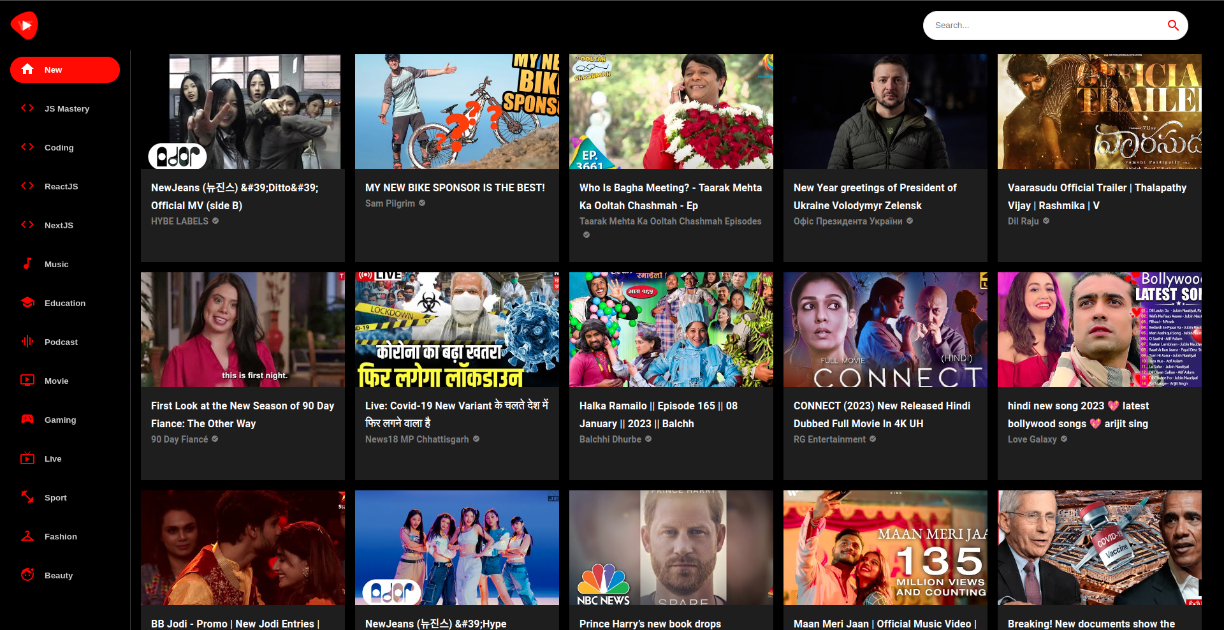Switch to the NextJS category
The width and height of the screenshot is (1224, 630).
(x=65, y=225)
